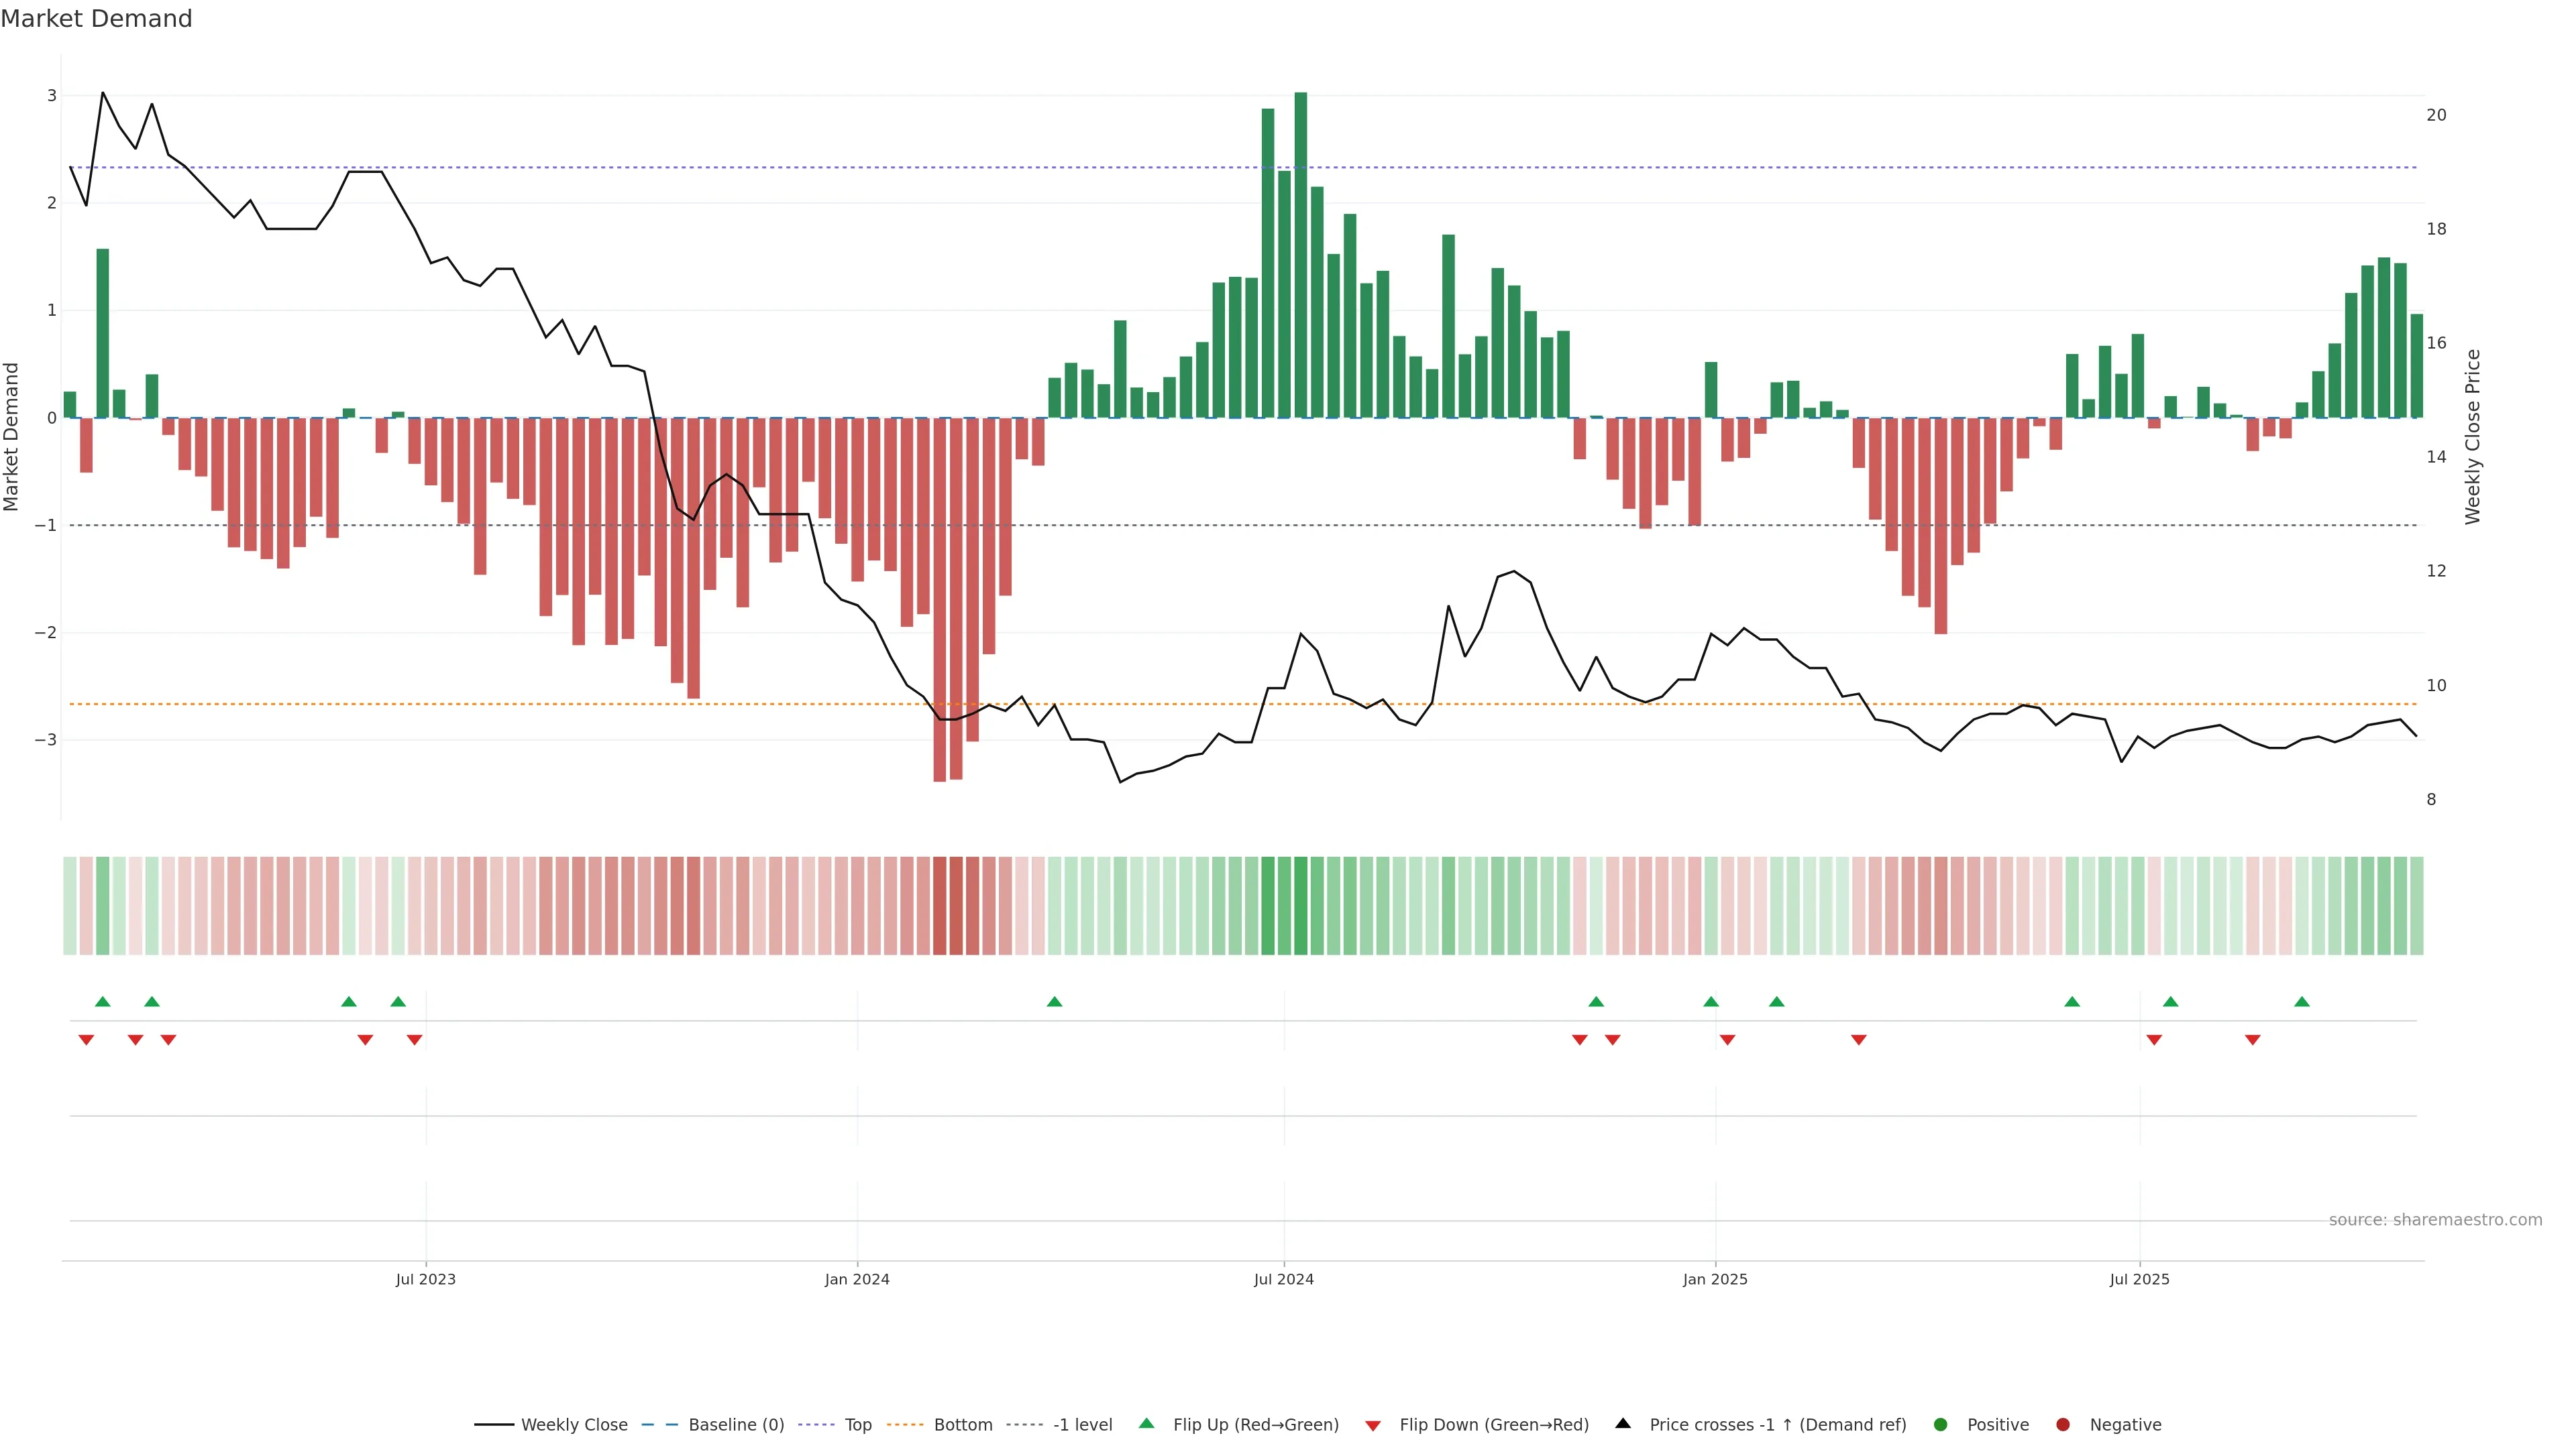This screenshot has height=1448, width=2576.
Task: Click the Jul 2025 x-axis label
Action: (2139, 1280)
